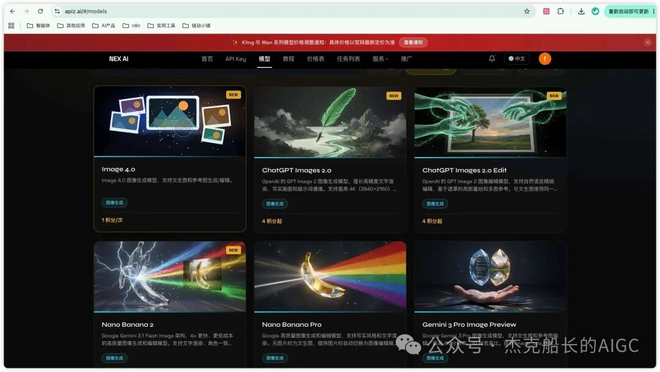Screen dimensions: 660x372
Task: Open the 推广 nav item
Action: point(406,59)
